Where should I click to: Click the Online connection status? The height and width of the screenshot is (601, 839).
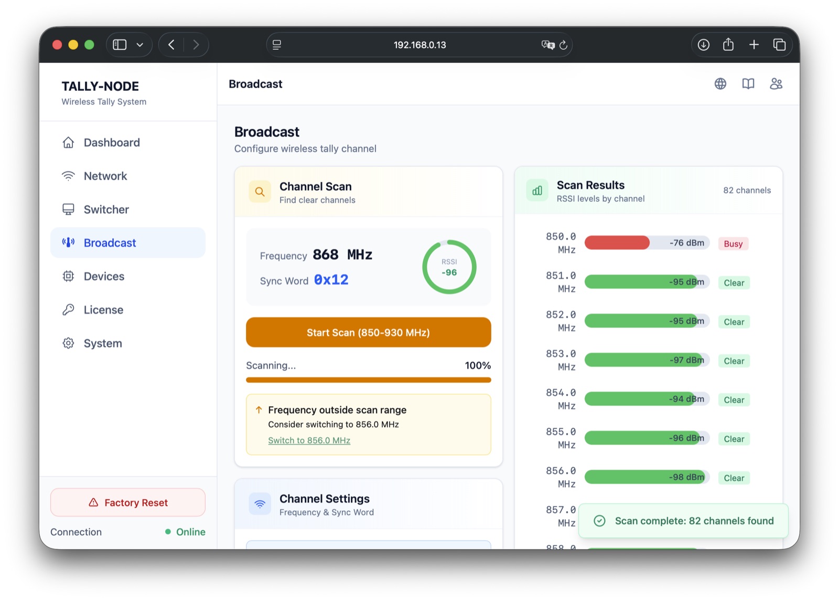click(x=185, y=532)
